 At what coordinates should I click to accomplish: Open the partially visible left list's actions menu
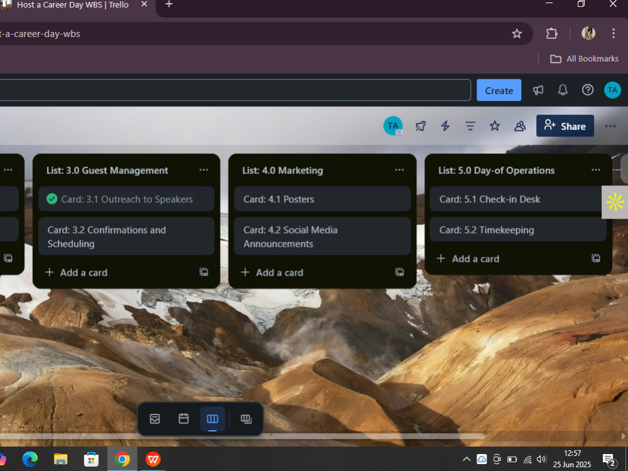click(x=8, y=170)
